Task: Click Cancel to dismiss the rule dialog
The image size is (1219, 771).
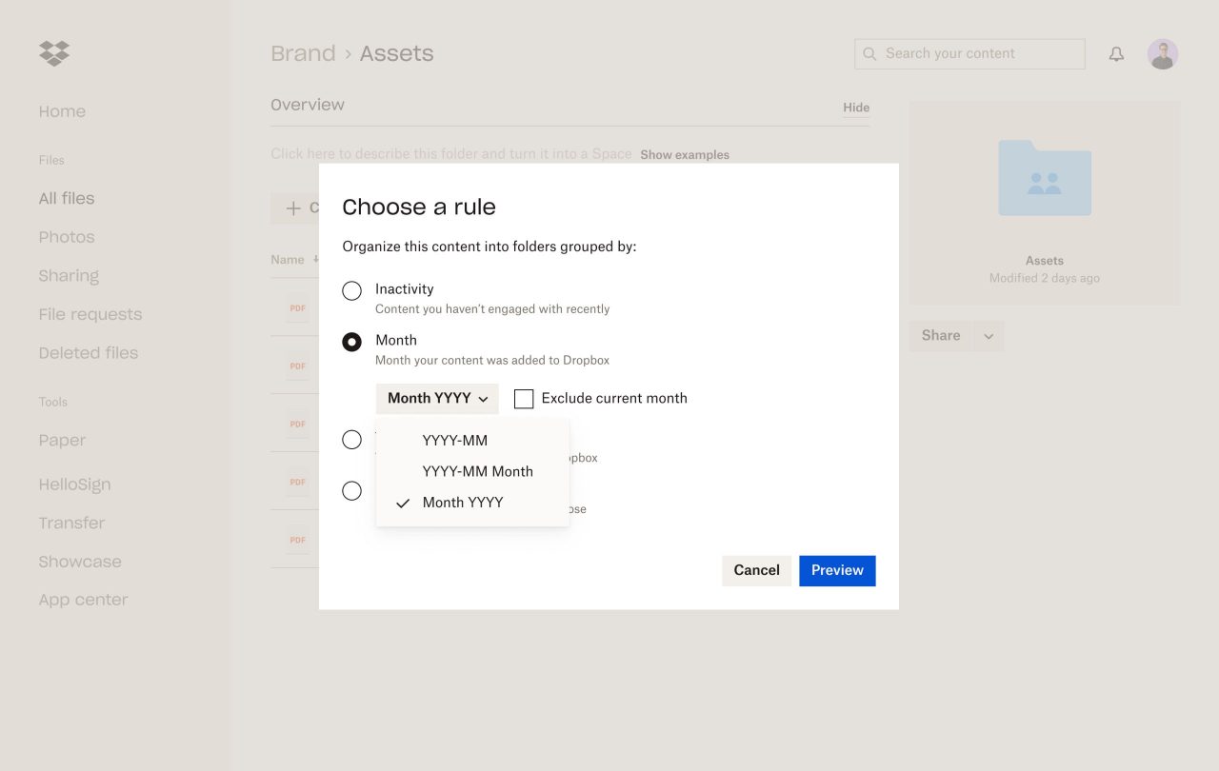Action: pyautogui.click(x=756, y=570)
